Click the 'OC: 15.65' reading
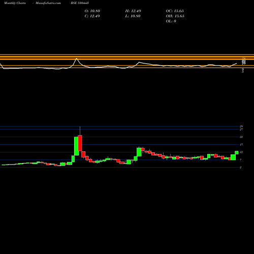 click(x=175, y=11)
